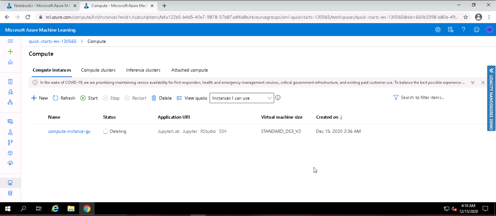Refresh the compute instances list
The height and width of the screenshot is (216, 496).
click(64, 98)
